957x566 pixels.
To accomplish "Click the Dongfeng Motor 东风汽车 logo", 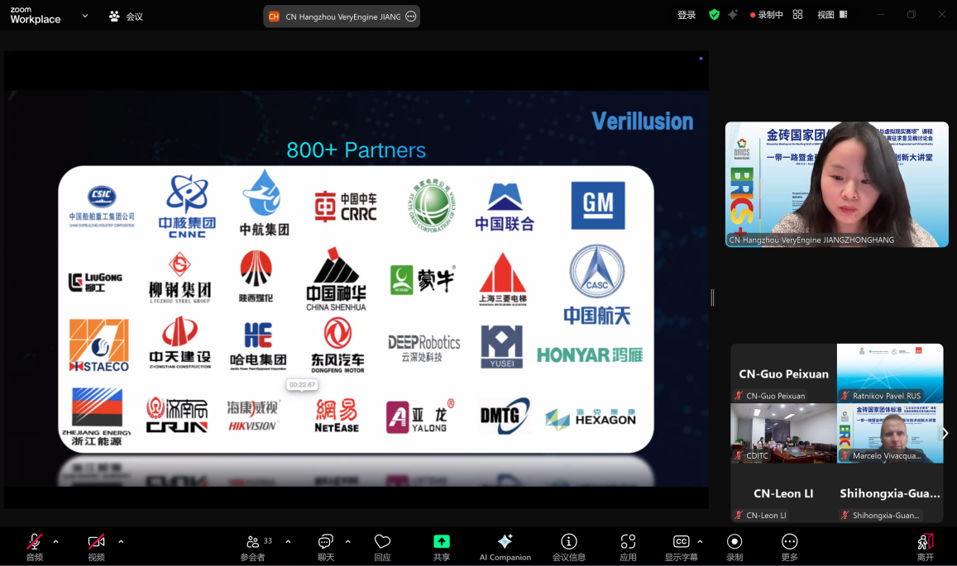I will (x=337, y=345).
